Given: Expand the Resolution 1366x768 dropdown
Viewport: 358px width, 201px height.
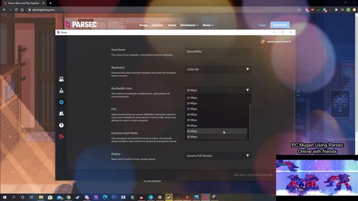Looking at the screenshot, I should 218,69.
